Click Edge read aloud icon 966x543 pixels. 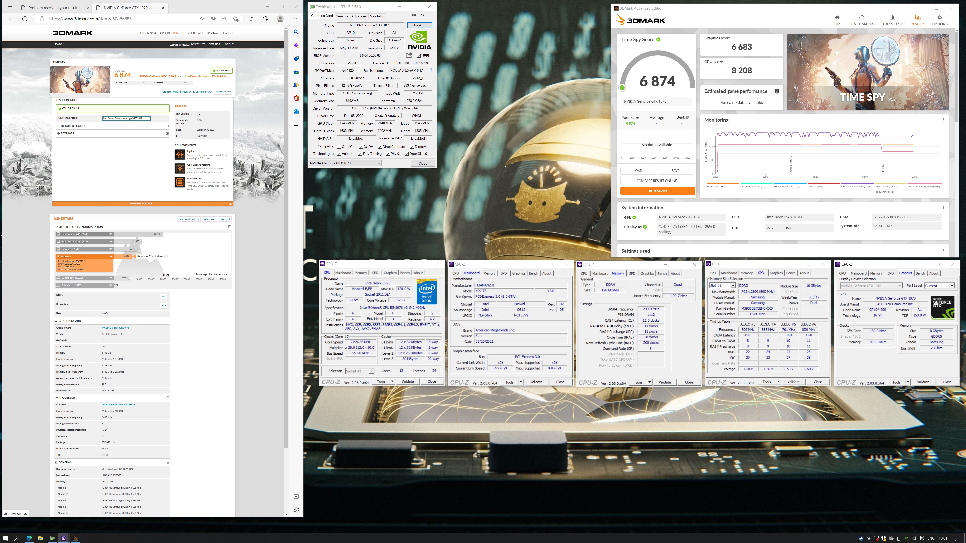(x=202, y=19)
